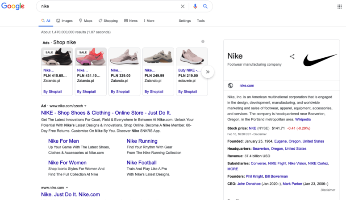The image size is (346, 200).
Task: Open the Nike Vision subsidiary link
Action: (x=297, y=163)
